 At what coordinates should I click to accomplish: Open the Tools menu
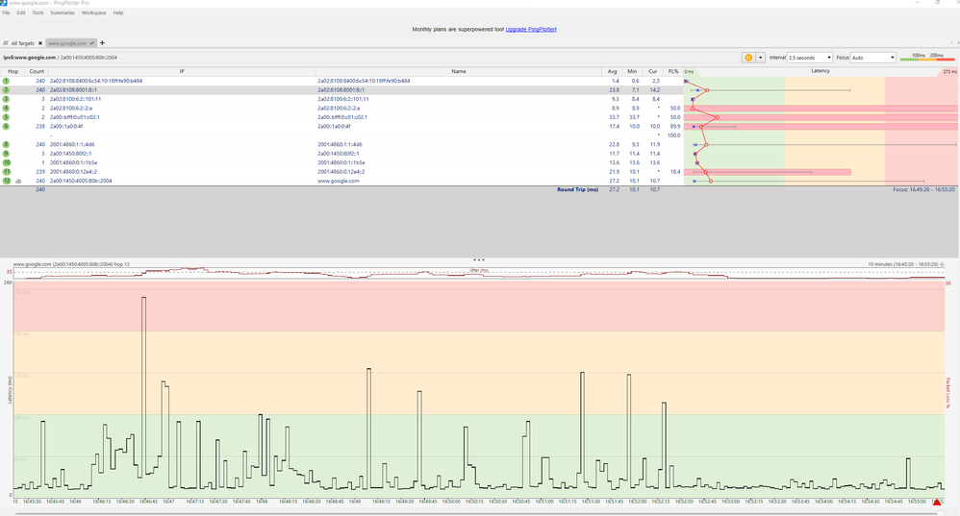(38, 12)
